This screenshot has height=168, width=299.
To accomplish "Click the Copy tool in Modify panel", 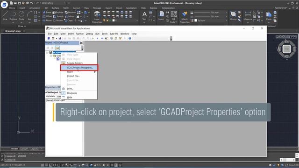I will coord(69,21).
